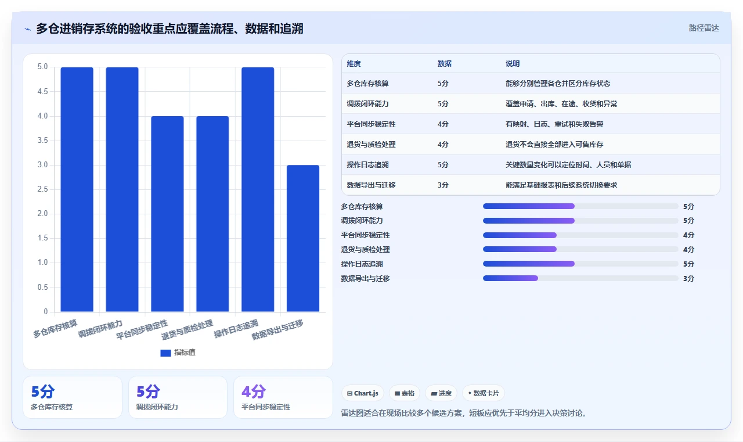The height and width of the screenshot is (442, 743).
Task: Click the 进度 tag chip
Action: click(441, 393)
